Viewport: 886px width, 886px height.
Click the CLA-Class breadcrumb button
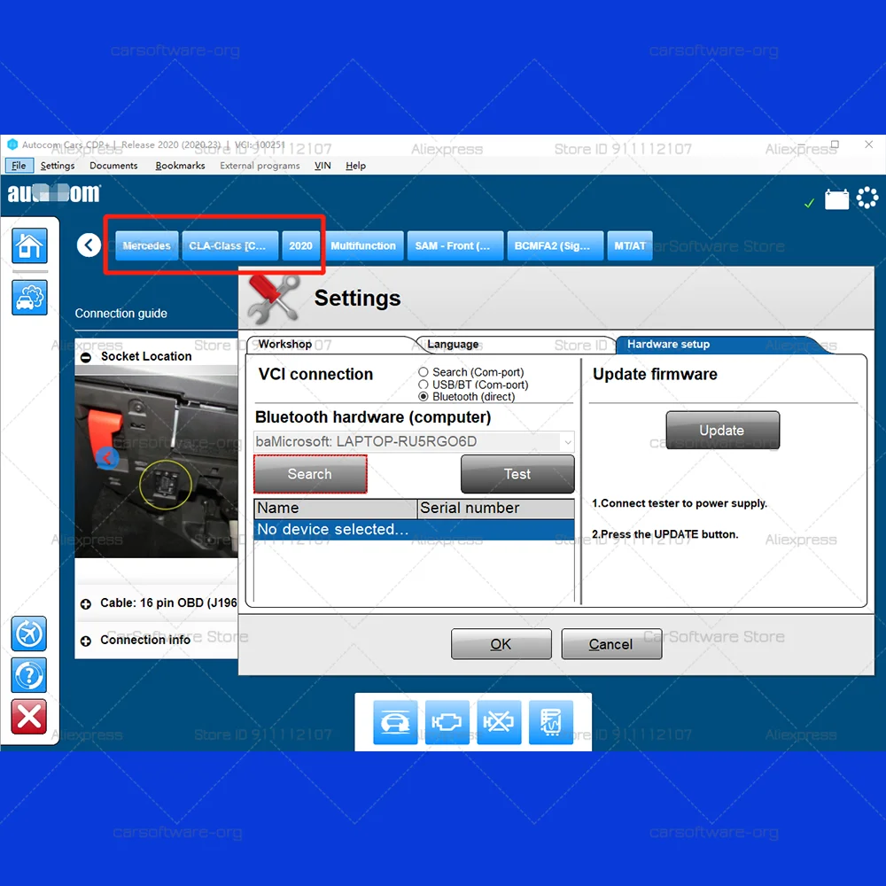pos(229,245)
